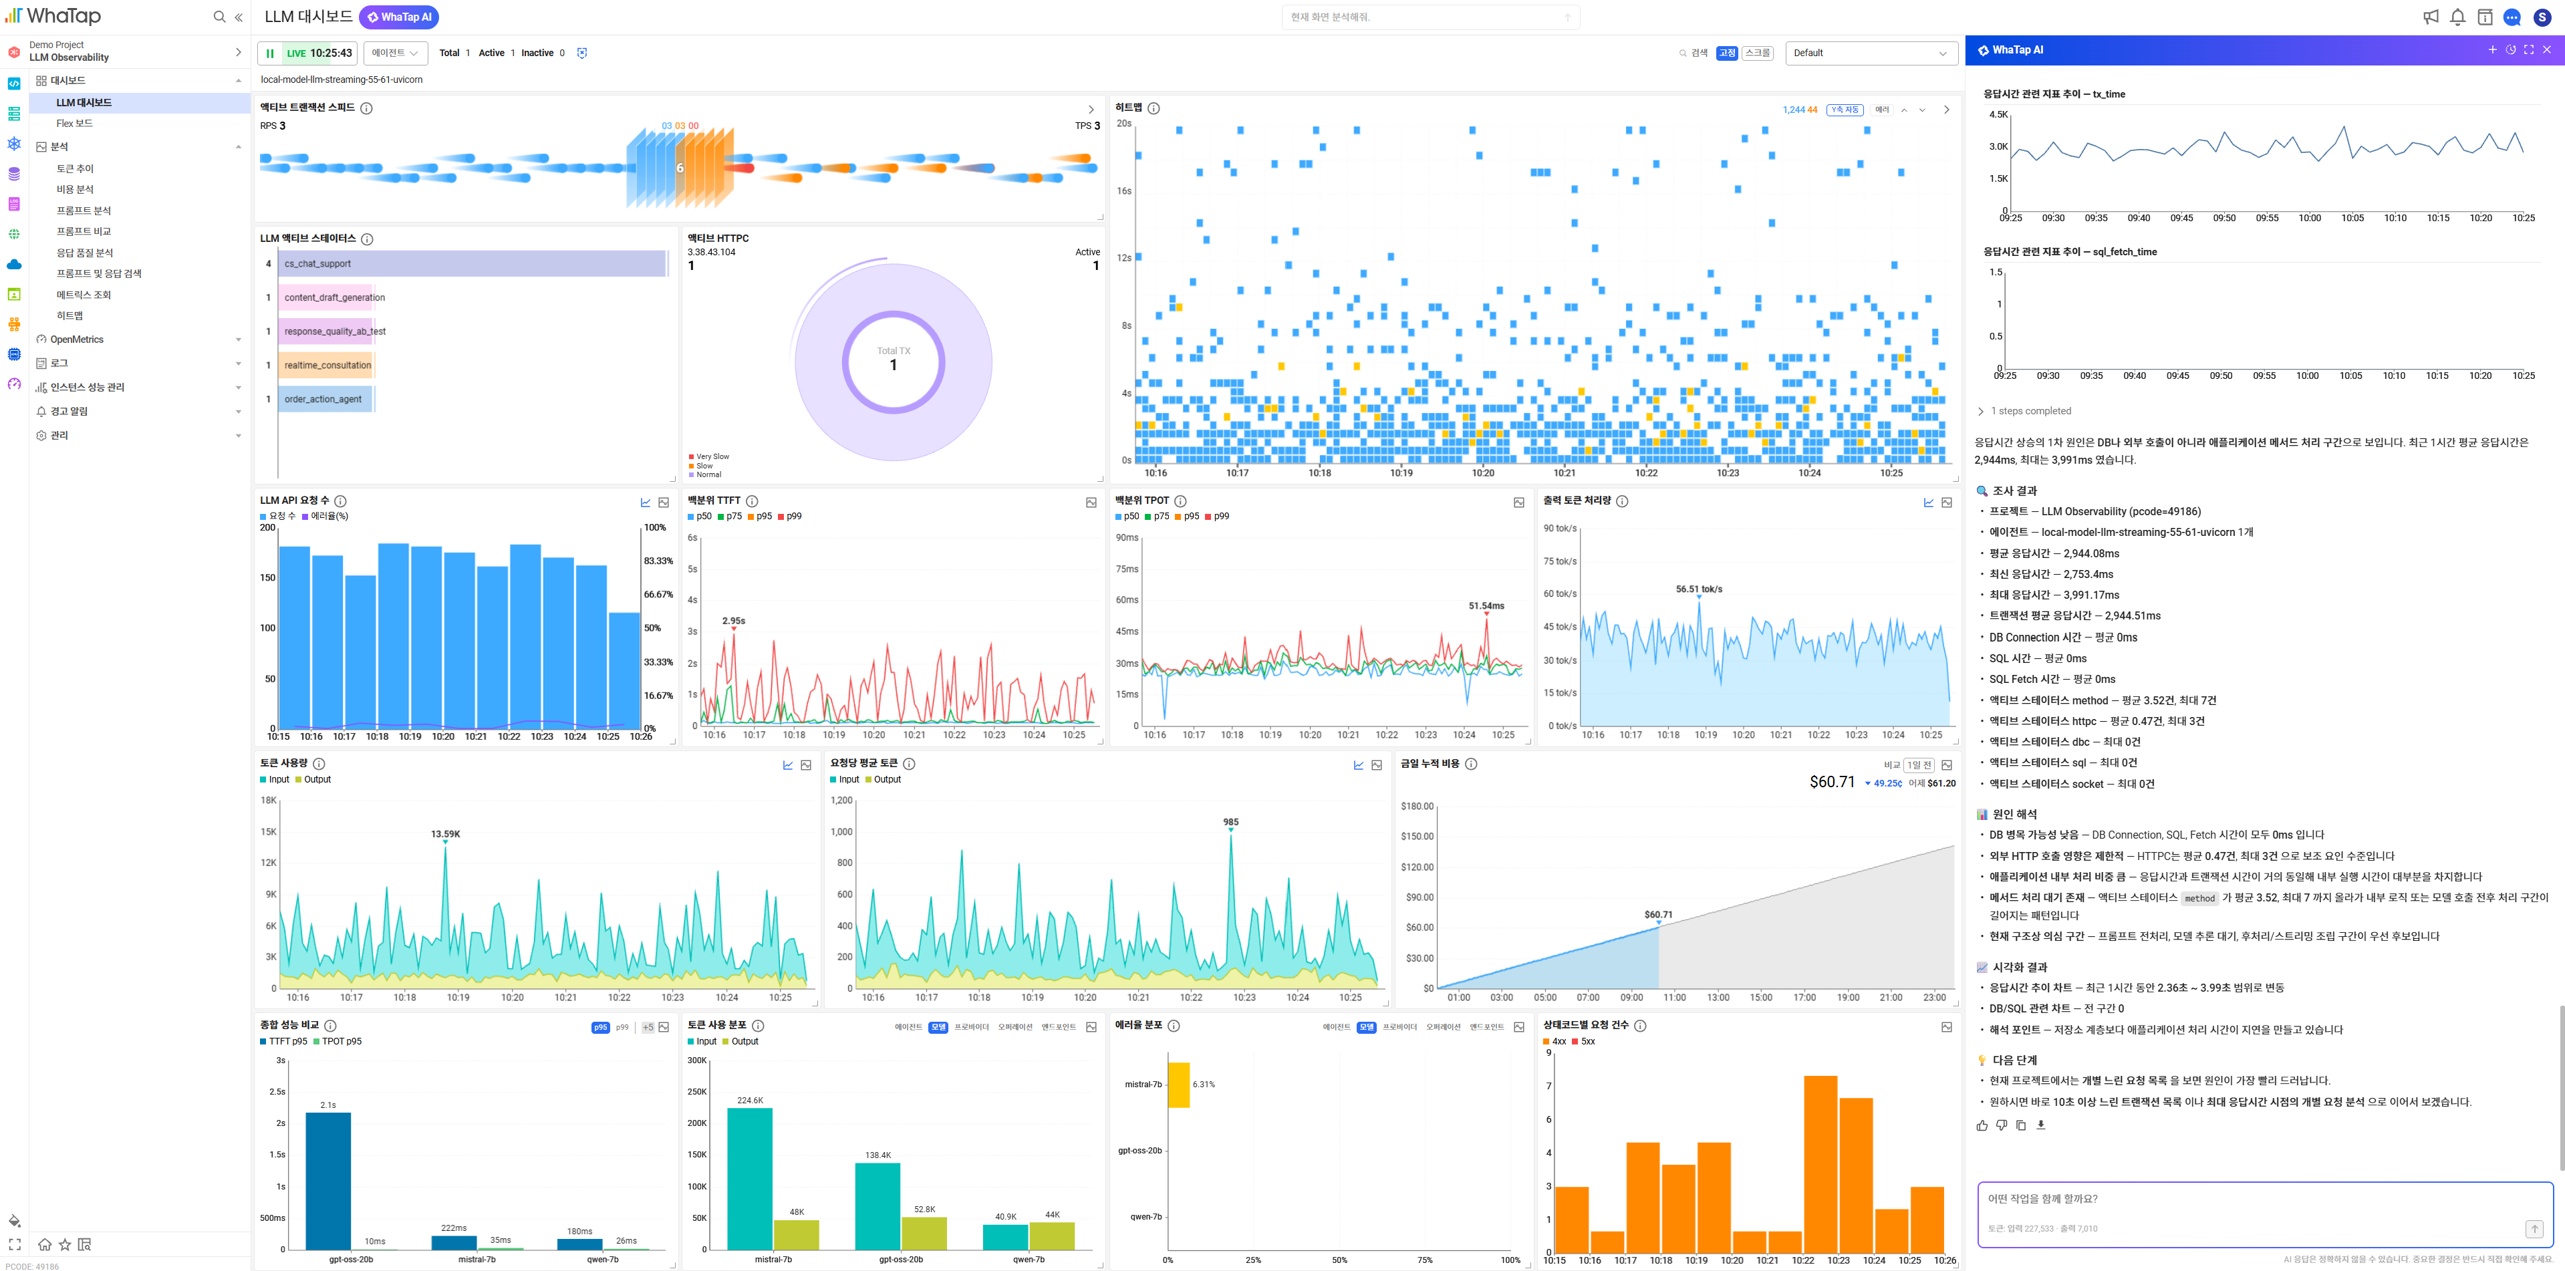2565x1271 pixels.
Task: Click the favorites star icon at the sidebar bottom
Action: [x=65, y=1244]
